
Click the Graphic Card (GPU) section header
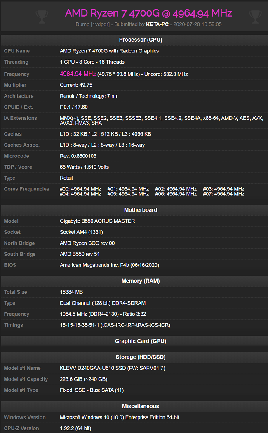point(141,341)
